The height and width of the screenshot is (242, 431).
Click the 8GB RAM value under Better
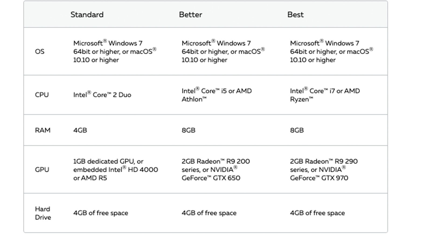[188, 130]
